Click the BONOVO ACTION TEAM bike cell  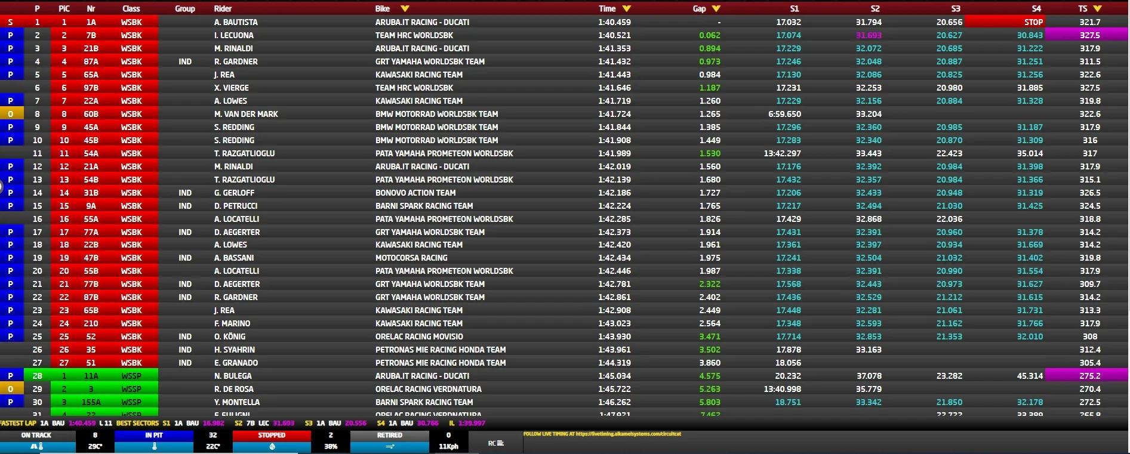tap(415, 193)
